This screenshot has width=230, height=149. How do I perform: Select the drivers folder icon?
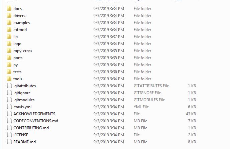tap(9, 16)
